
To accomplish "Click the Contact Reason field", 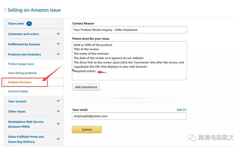I will tap(129, 30).
